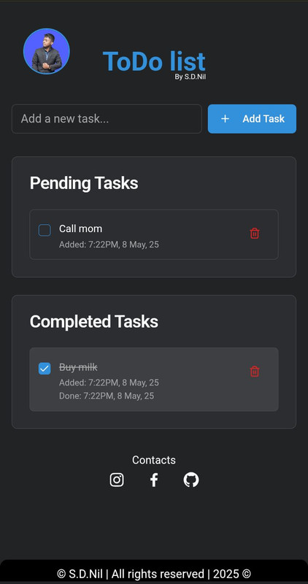308x584 pixels.
Task: Click the profile avatar picture
Action: [x=47, y=51]
